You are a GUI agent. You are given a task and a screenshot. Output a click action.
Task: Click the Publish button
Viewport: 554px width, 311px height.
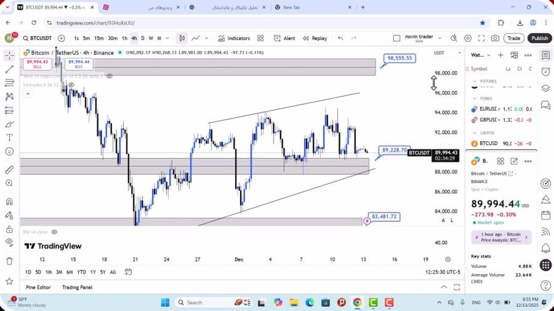[x=539, y=38]
